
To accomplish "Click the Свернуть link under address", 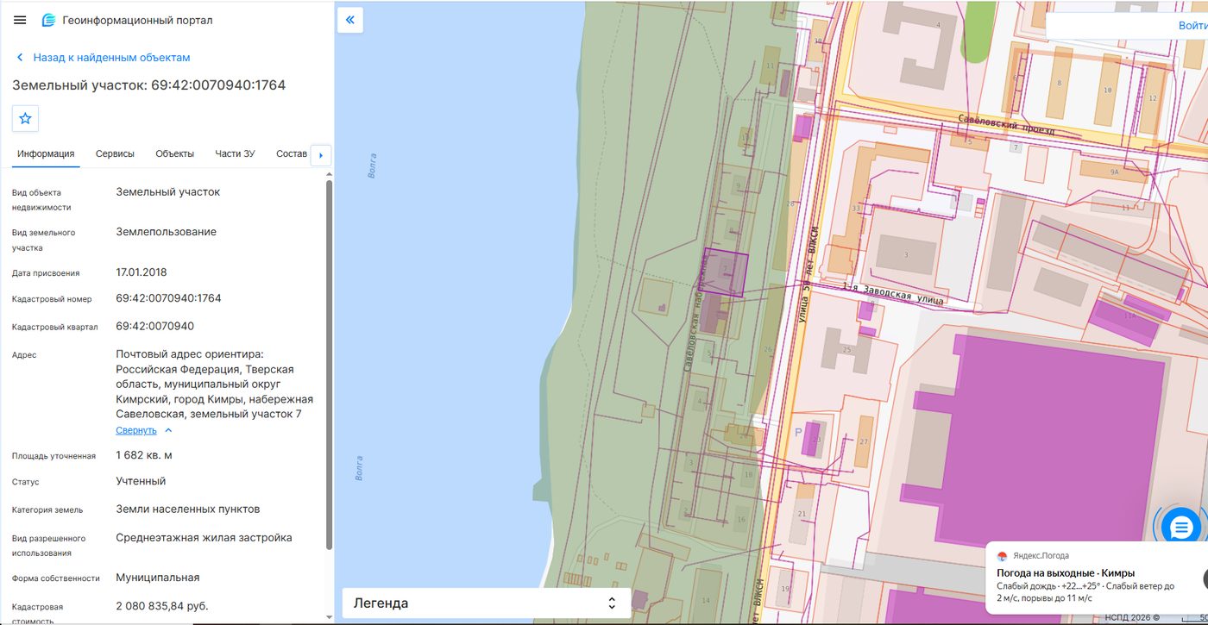I will [x=136, y=430].
